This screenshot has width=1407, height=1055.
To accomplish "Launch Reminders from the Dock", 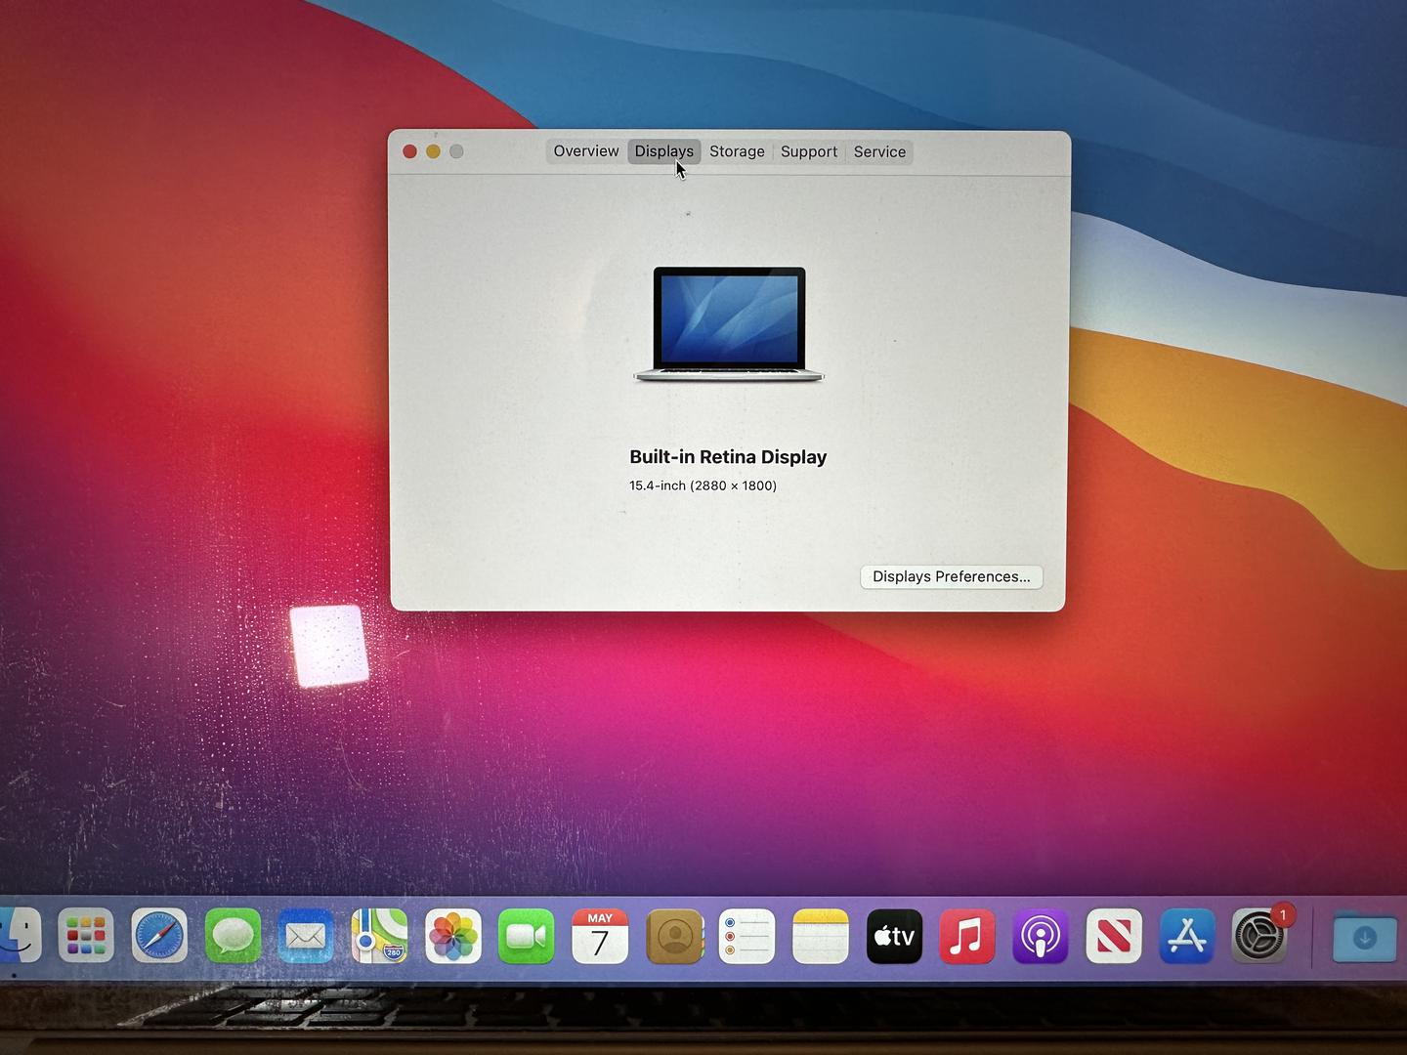I will pyautogui.click(x=747, y=936).
